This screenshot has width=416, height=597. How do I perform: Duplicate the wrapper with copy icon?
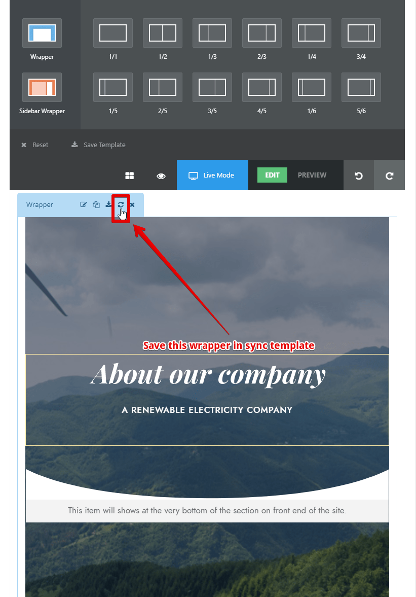[x=96, y=204]
